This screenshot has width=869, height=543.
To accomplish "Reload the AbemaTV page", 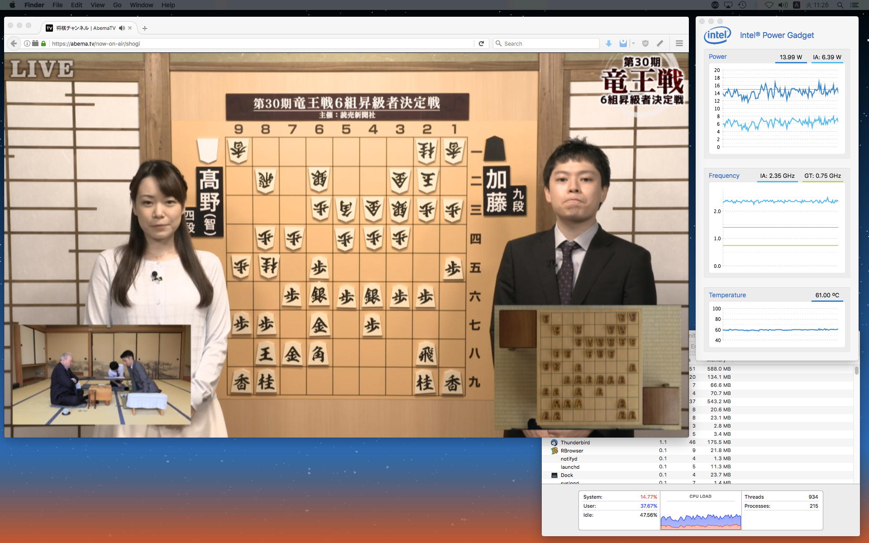I will click(481, 43).
